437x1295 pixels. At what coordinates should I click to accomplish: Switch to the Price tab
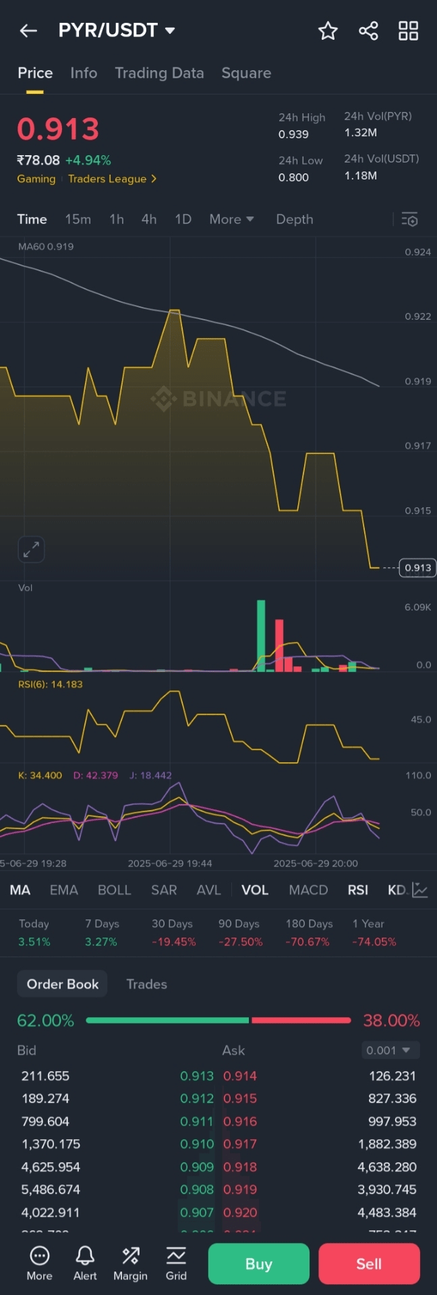(x=35, y=73)
